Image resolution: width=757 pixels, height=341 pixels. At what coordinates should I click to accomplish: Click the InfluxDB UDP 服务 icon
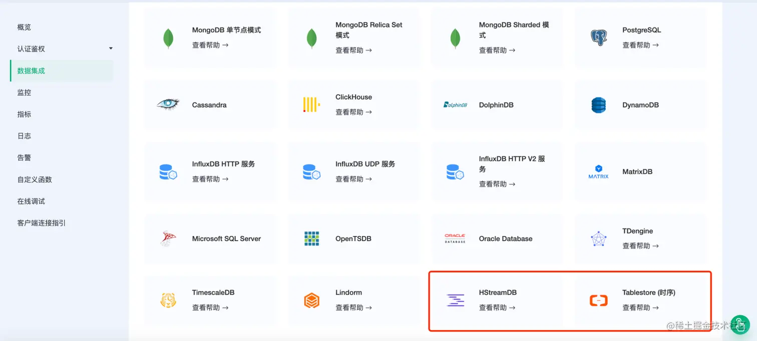(x=311, y=172)
